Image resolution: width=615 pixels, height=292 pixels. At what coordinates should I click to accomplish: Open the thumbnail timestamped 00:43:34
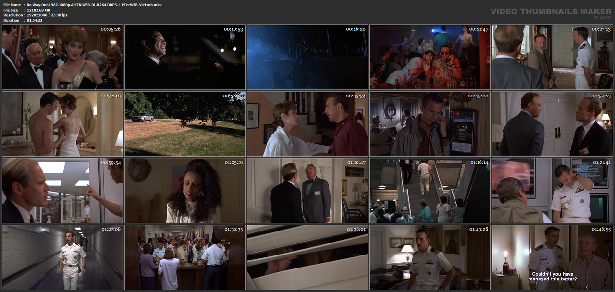click(x=307, y=124)
